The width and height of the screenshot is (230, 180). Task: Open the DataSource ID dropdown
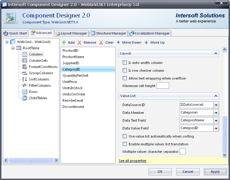click(x=216, y=105)
